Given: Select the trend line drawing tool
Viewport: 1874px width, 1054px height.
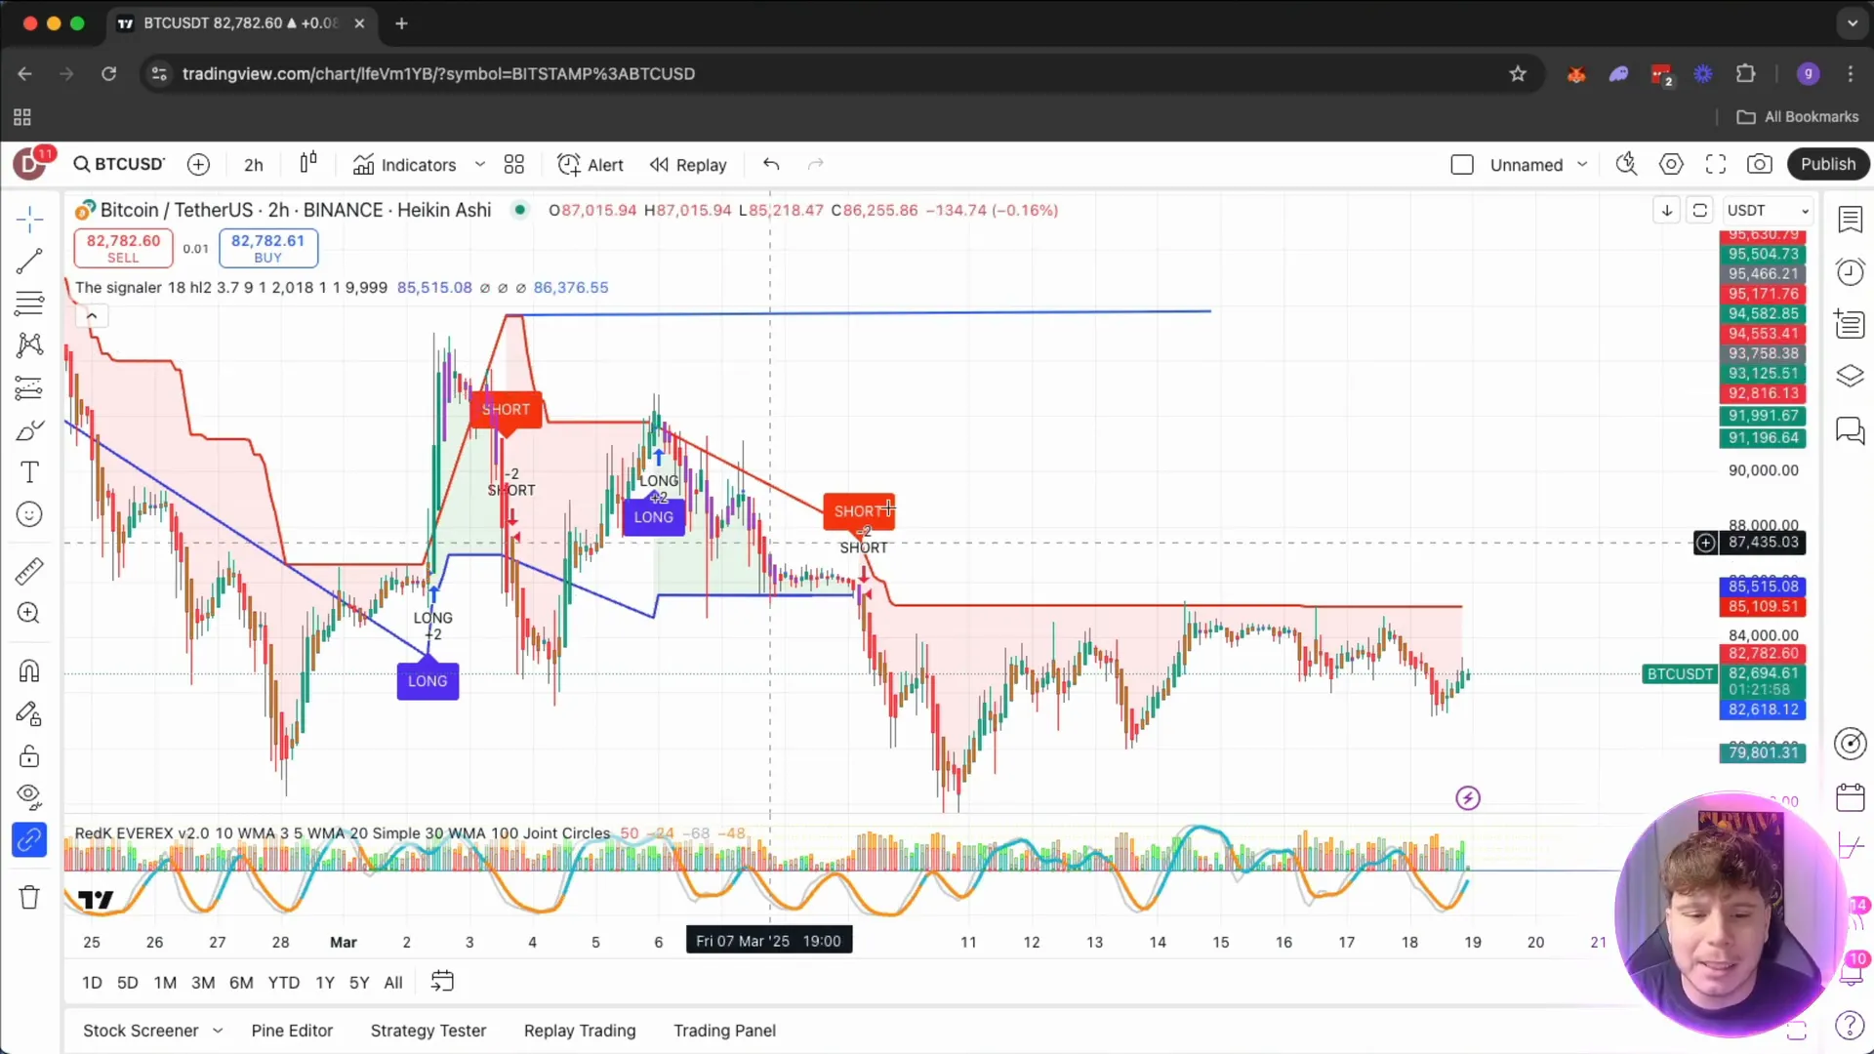Looking at the screenshot, I should point(29,261).
